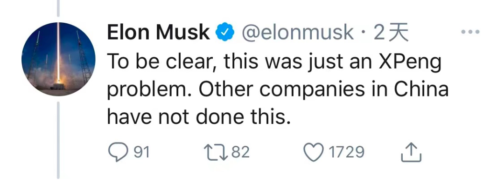Click the 2天 timestamp

click(x=391, y=33)
